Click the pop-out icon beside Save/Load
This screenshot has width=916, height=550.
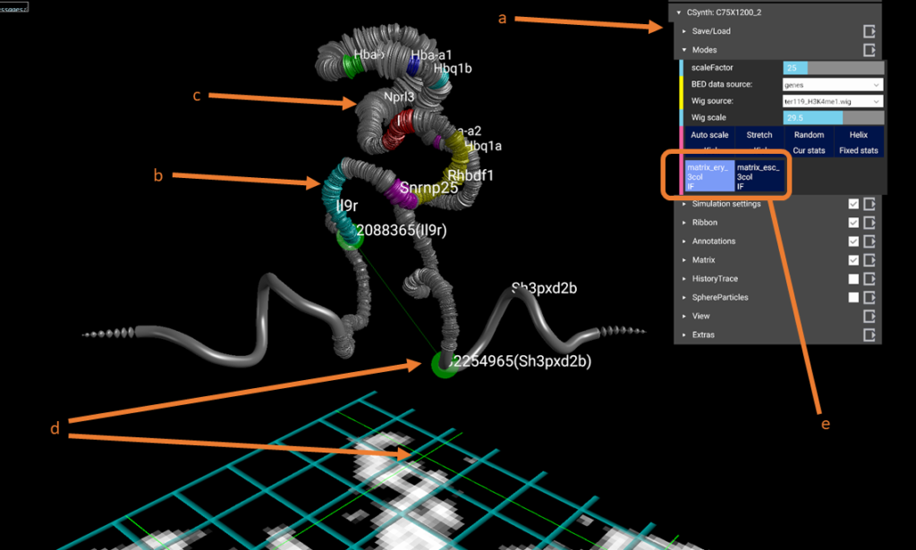point(869,31)
